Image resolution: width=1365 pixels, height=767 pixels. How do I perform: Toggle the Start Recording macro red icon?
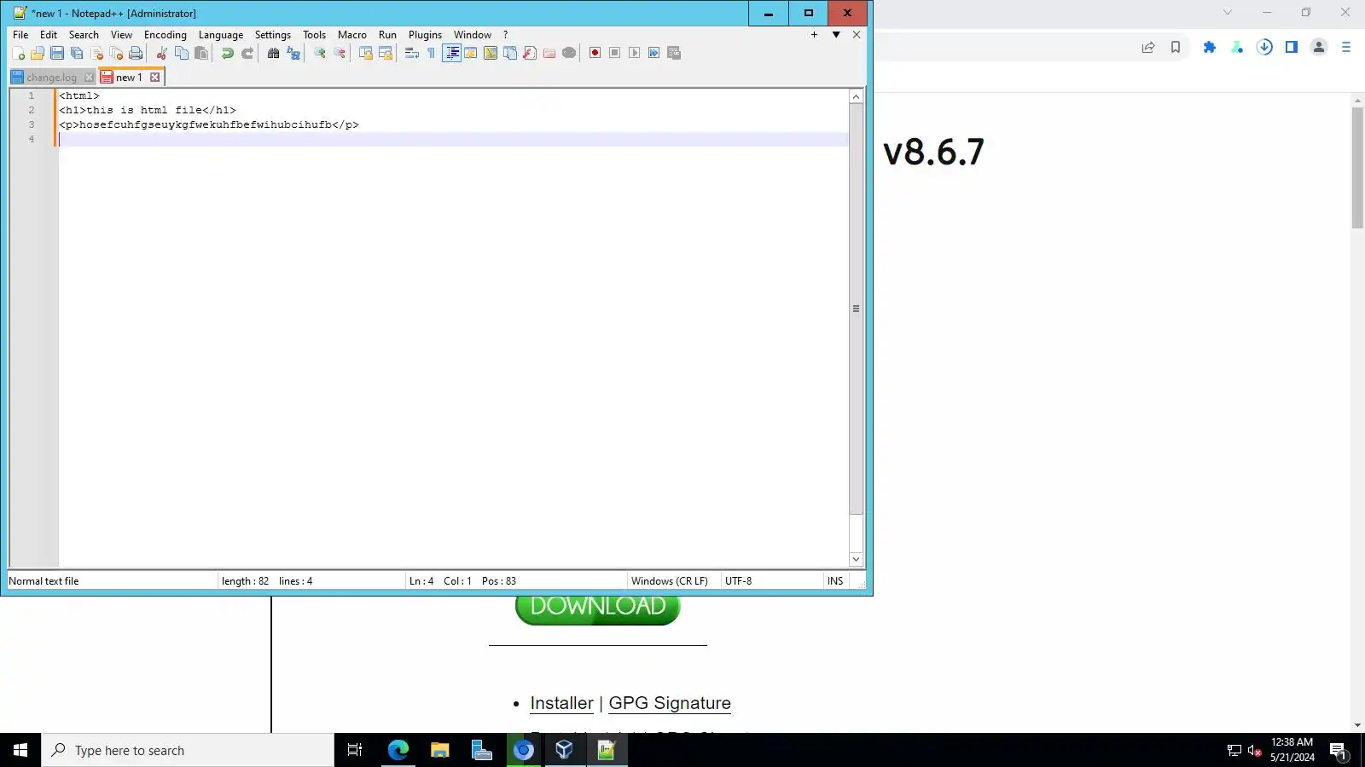(x=595, y=53)
